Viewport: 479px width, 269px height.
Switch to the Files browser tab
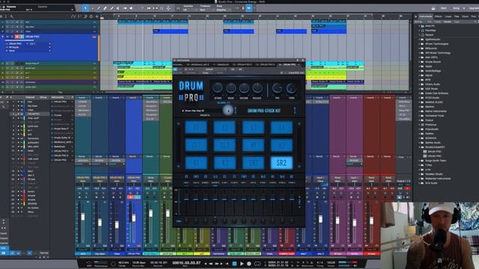tap(457, 16)
